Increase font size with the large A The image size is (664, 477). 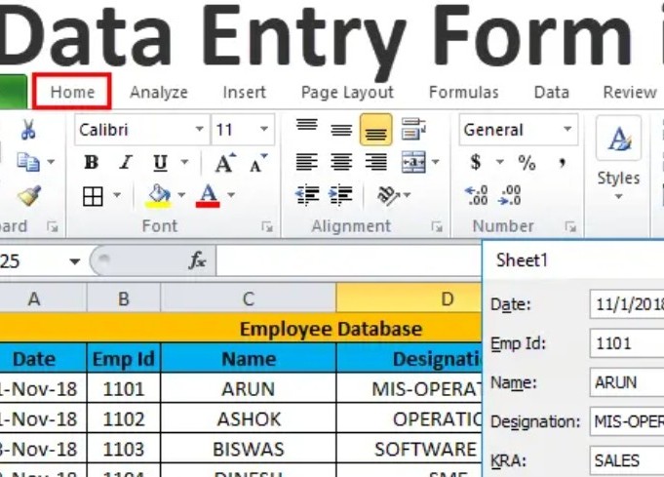pos(224,162)
